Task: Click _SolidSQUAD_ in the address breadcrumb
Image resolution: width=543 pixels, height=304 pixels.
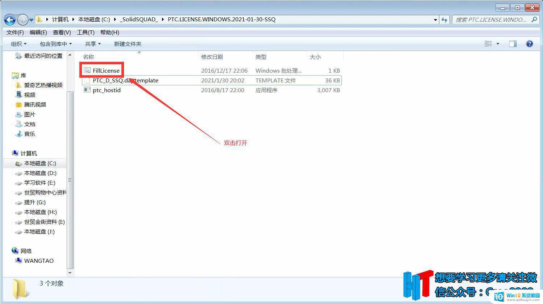Action: [x=139, y=20]
